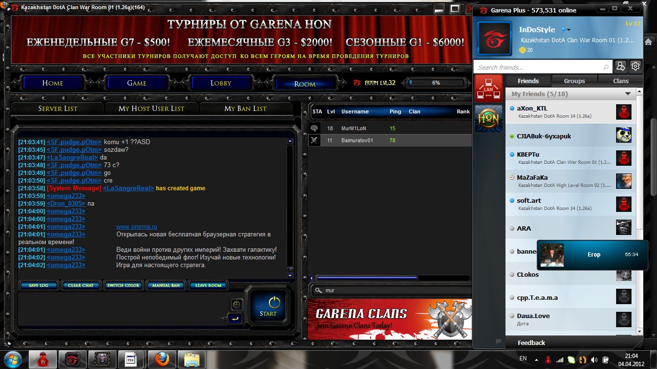Click the power plug tray icon
The height and width of the screenshot is (369, 657).
click(x=606, y=359)
